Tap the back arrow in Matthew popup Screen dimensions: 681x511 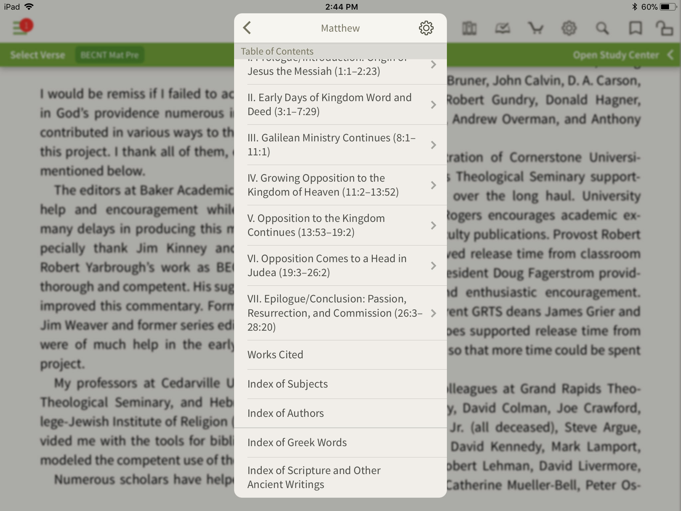coord(247,28)
